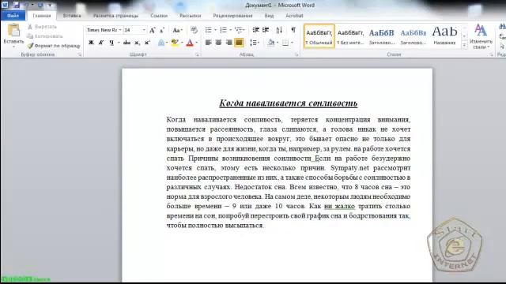Click the Word application icon

click(5, 6)
